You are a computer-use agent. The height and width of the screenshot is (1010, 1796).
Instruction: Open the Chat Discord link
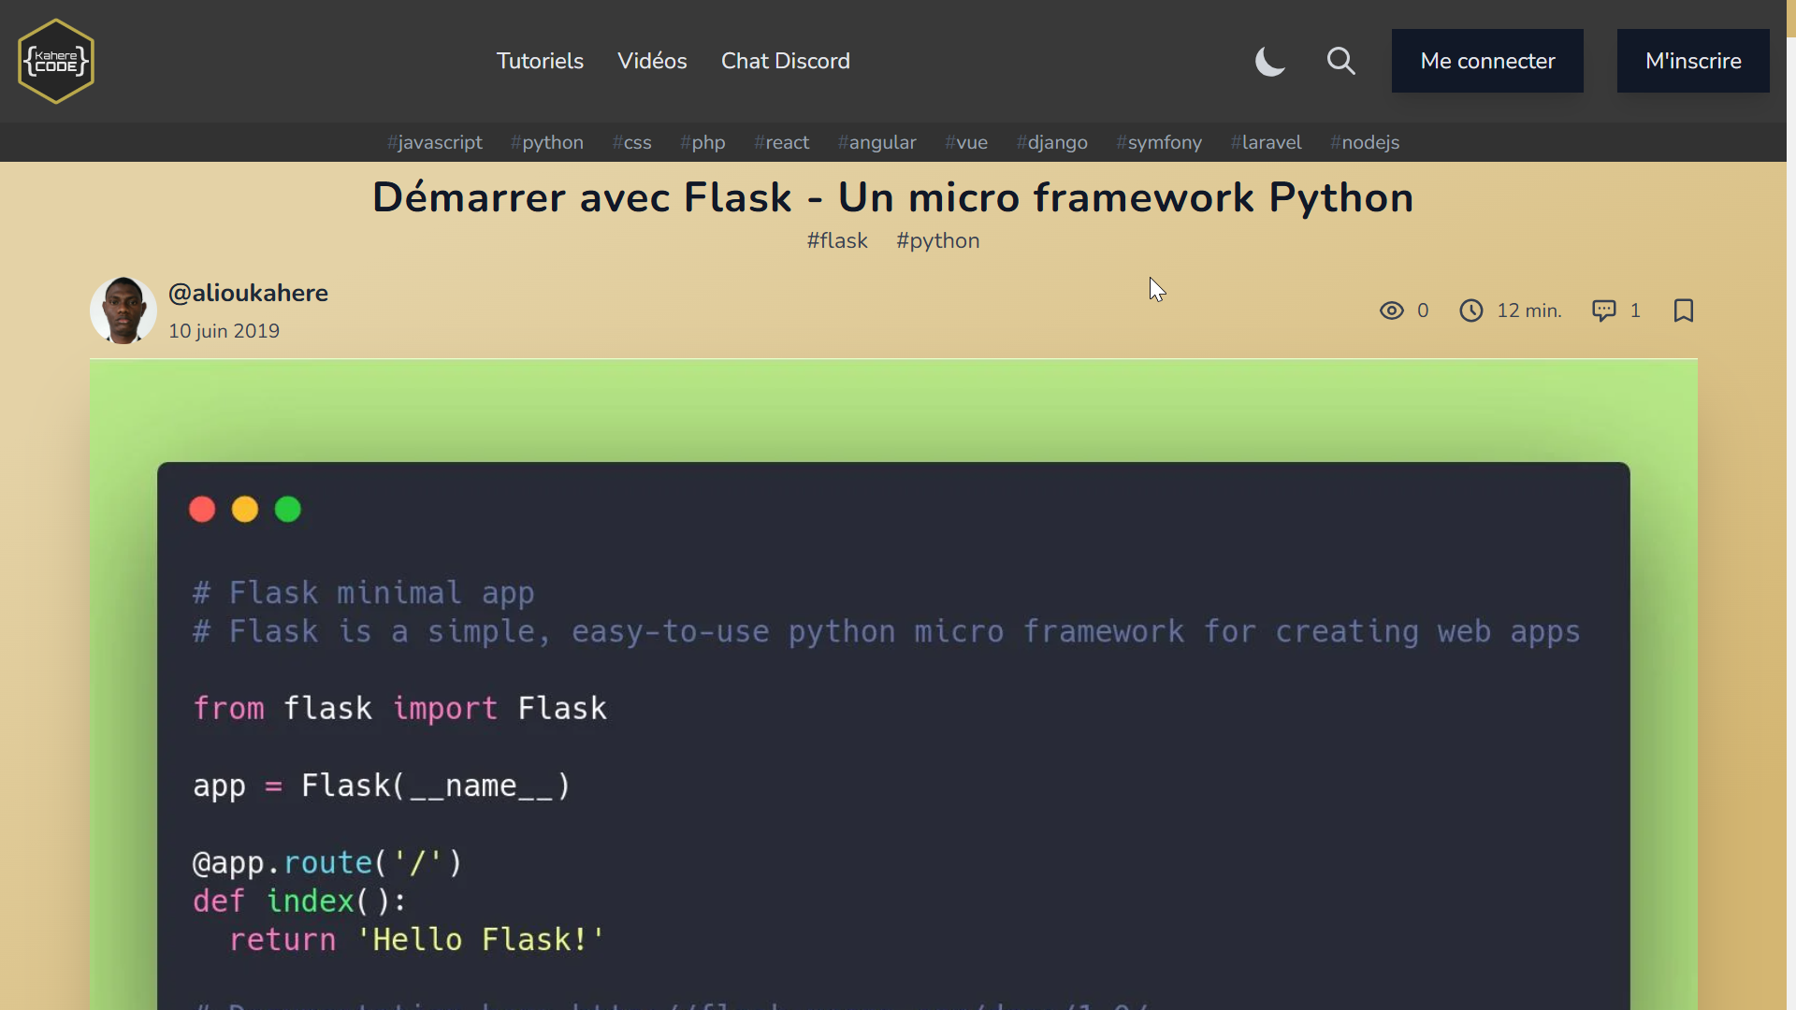tap(786, 61)
